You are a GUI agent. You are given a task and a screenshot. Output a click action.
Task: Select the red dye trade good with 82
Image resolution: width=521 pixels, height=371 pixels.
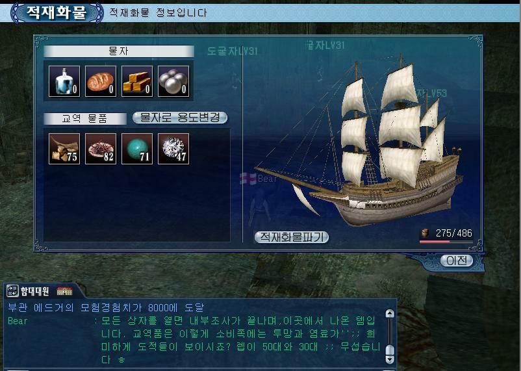(101, 149)
